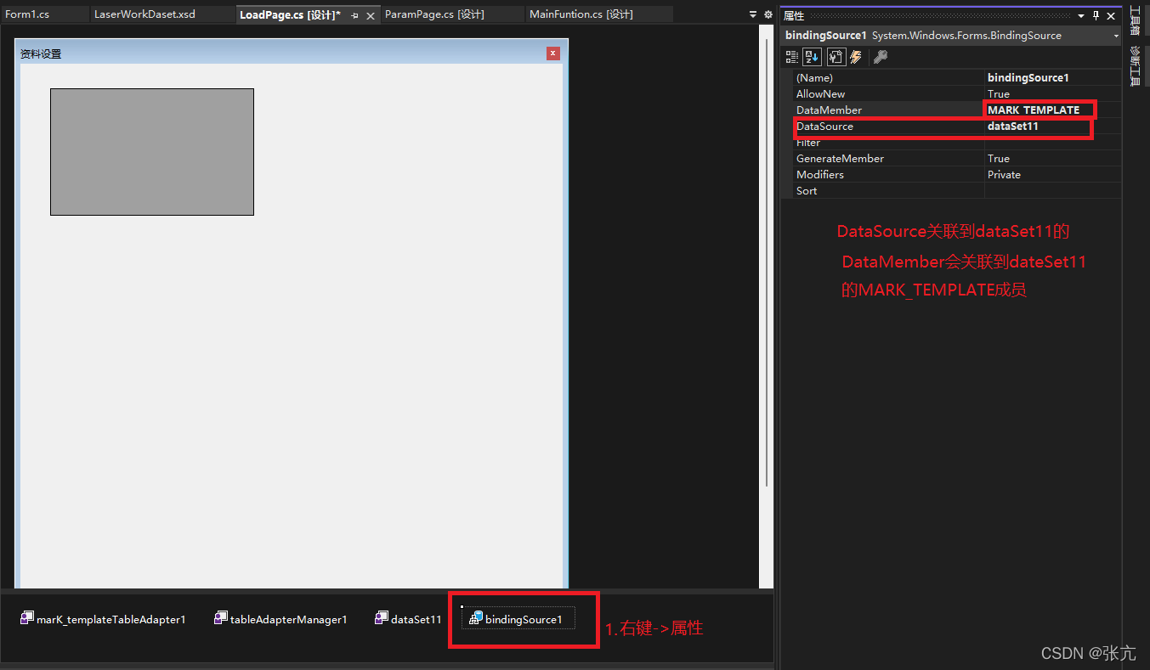Screen dimensions: 1150x670
Task: Open the Properties window options dropdown
Action: (x=1081, y=15)
